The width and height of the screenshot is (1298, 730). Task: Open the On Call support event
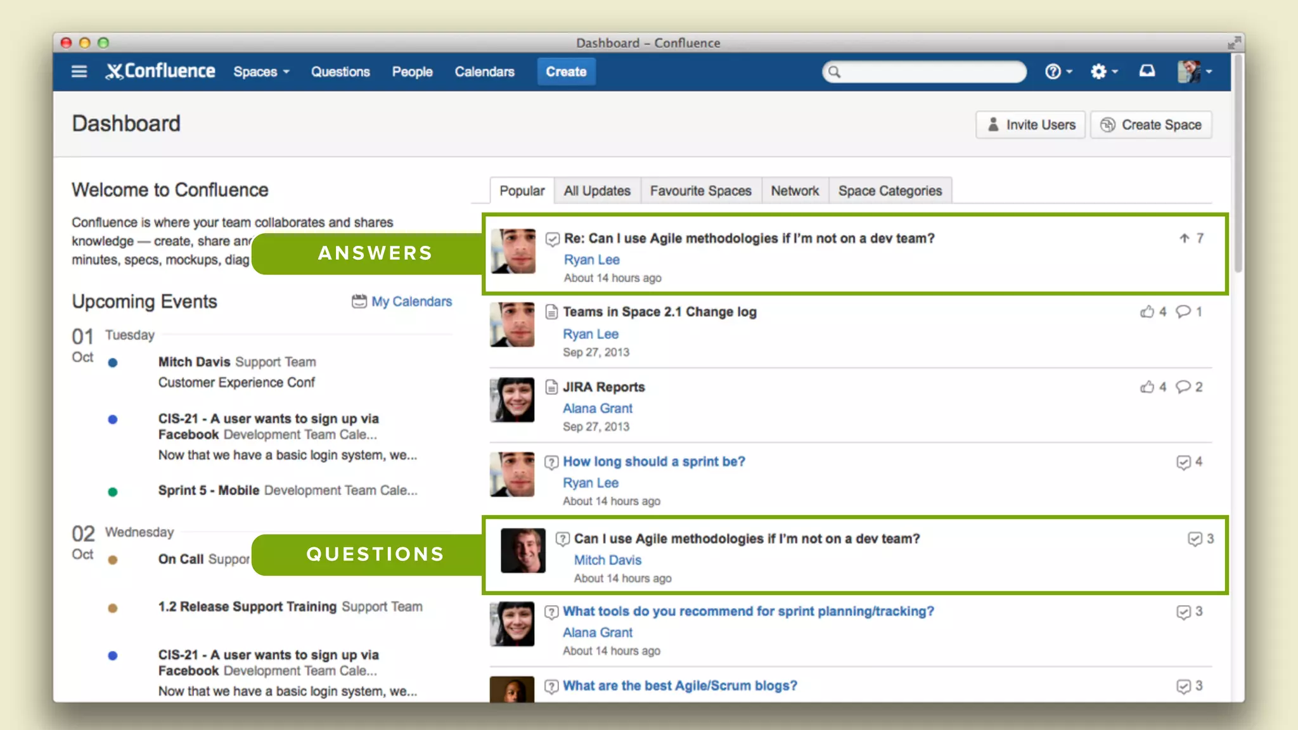coord(204,559)
